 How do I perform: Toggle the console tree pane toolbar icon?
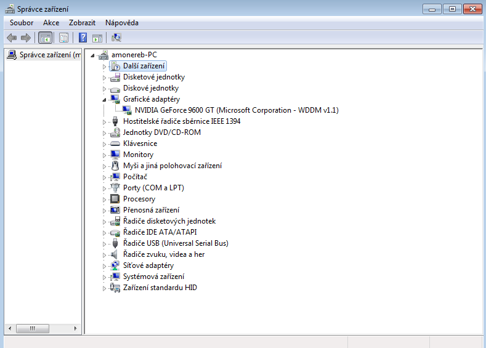[45, 38]
